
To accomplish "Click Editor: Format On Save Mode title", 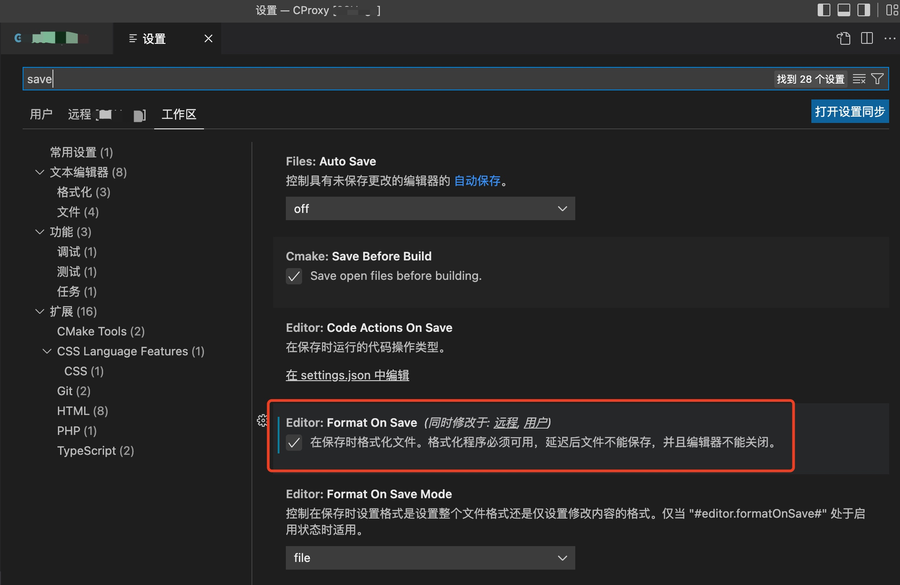I will point(369,494).
